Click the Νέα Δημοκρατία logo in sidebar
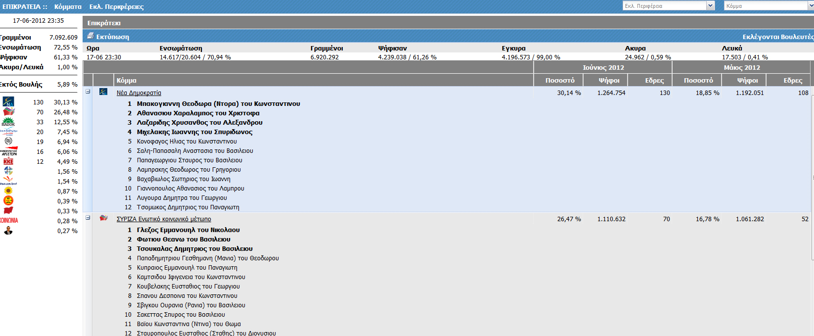The height and width of the screenshot is (336, 814). (x=8, y=102)
